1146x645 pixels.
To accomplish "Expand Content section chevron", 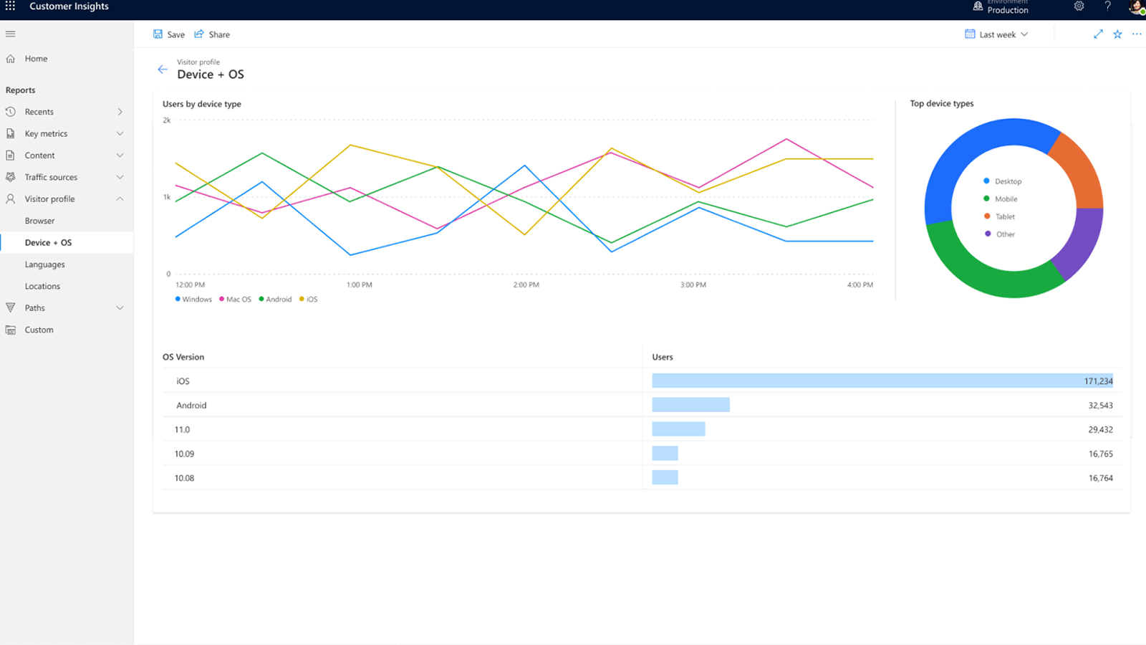I will [120, 156].
